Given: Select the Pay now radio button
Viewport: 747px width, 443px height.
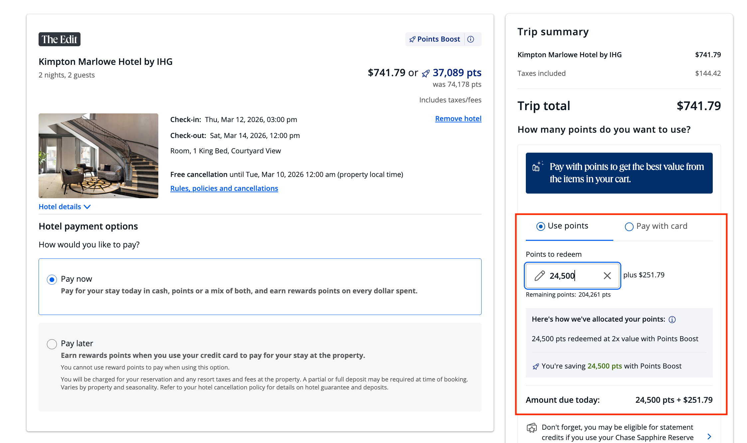Looking at the screenshot, I should coord(52,280).
